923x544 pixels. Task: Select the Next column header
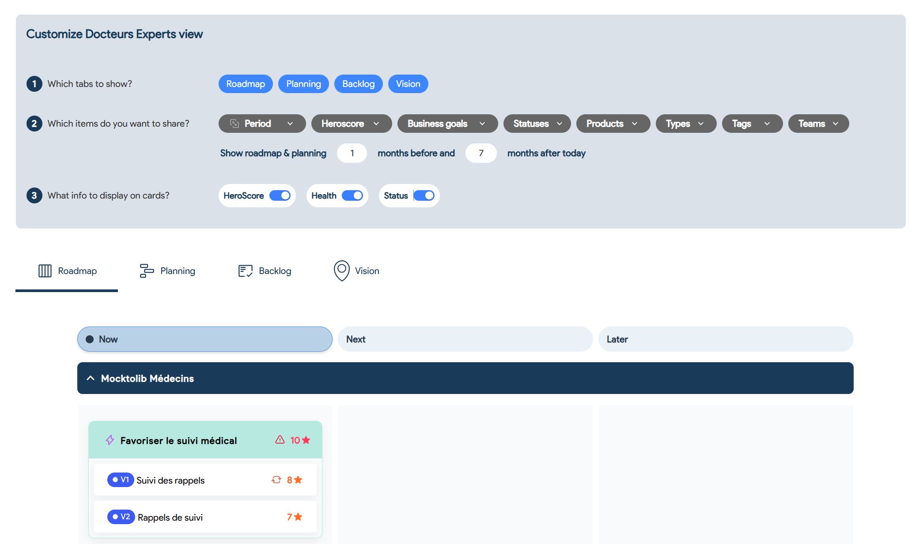tap(465, 339)
